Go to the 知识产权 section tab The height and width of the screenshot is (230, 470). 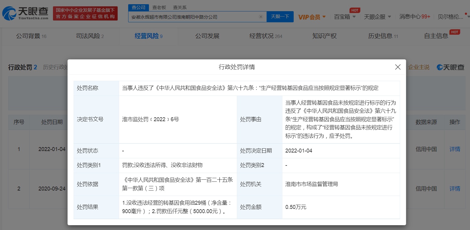324,36
